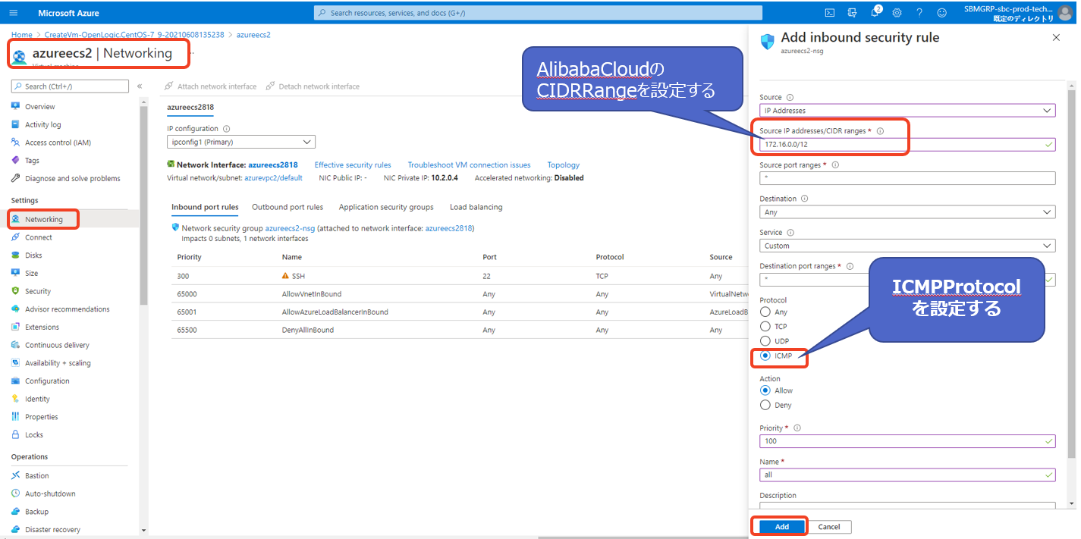Click the Connect sidebar icon
The image size is (1081, 539).
click(16, 237)
